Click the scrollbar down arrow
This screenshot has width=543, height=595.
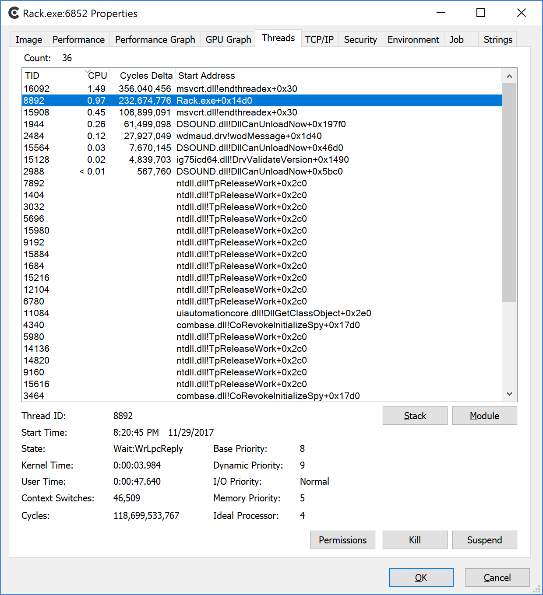[509, 394]
